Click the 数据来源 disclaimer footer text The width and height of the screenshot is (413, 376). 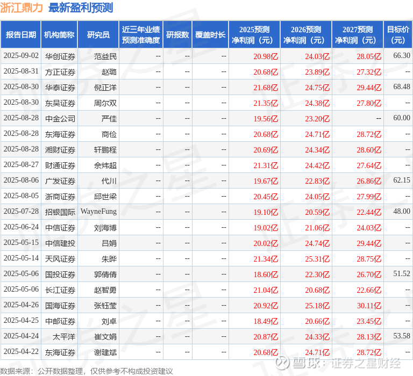pyautogui.click(x=87, y=371)
